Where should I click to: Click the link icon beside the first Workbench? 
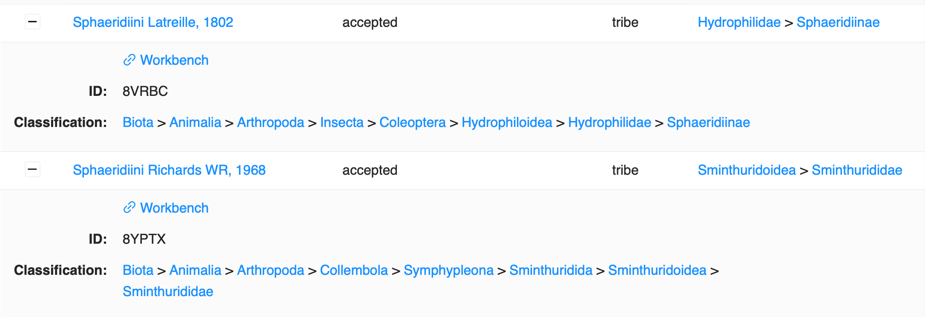click(x=128, y=60)
